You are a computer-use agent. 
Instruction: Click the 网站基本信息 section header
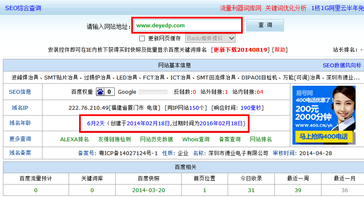coord(175,66)
